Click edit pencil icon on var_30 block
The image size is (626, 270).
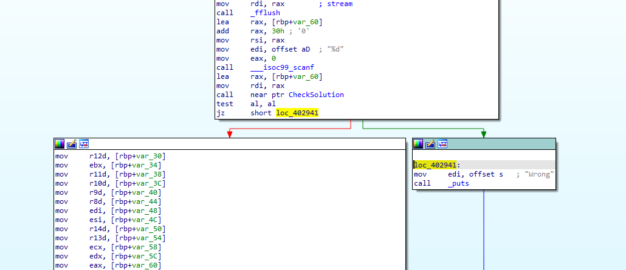[72, 144]
